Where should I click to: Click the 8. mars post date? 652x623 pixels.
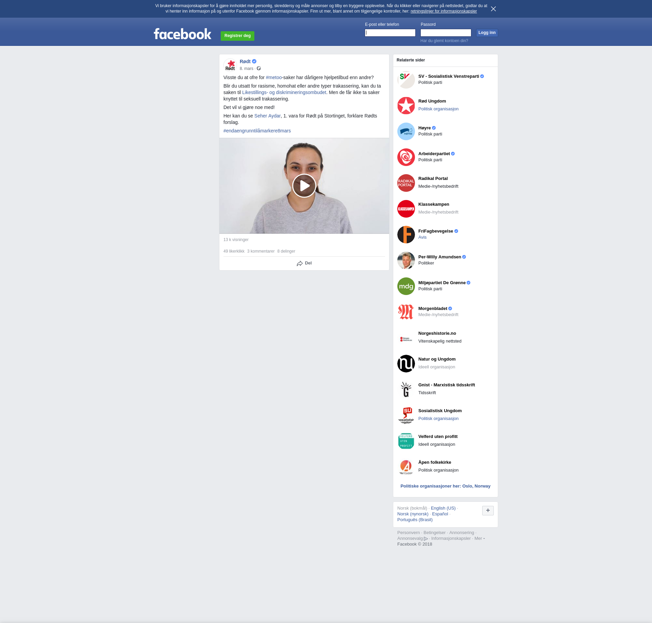247,69
